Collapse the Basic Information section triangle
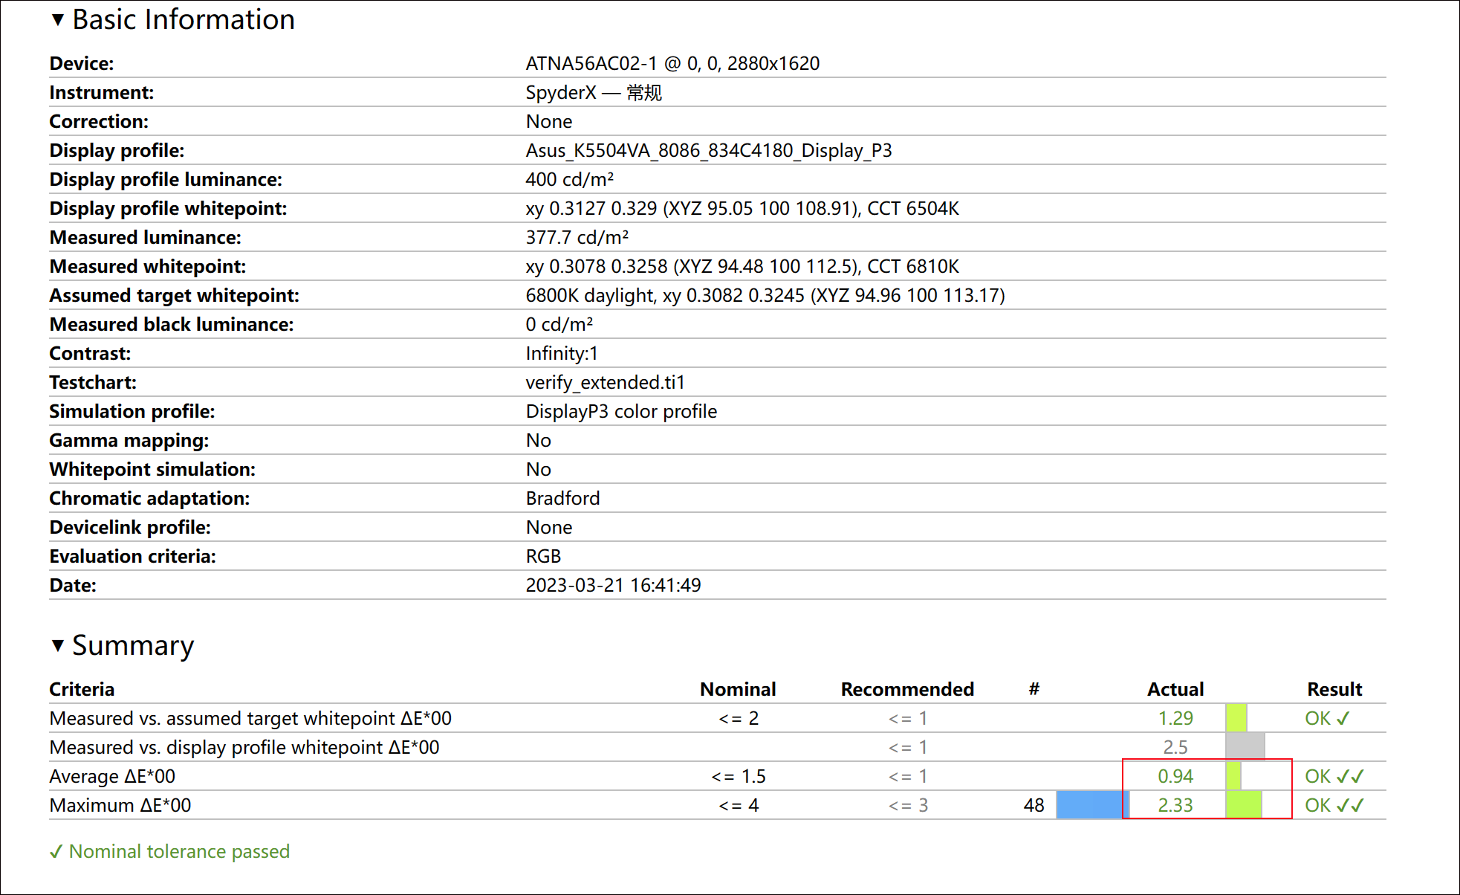Image resolution: width=1460 pixels, height=895 pixels. pyautogui.click(x=58, y=19)
